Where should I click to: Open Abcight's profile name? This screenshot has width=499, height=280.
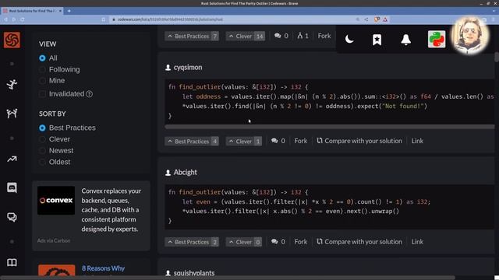pos(186,173)
